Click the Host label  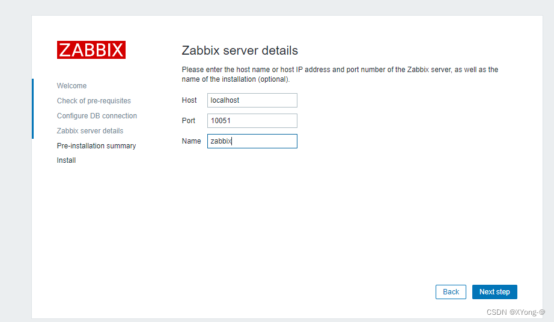pos(189,100)
